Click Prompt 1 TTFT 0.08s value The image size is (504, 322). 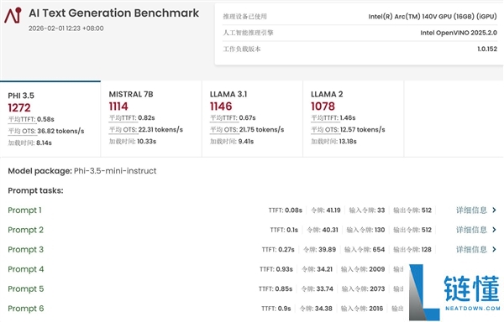tap(293, 210)
